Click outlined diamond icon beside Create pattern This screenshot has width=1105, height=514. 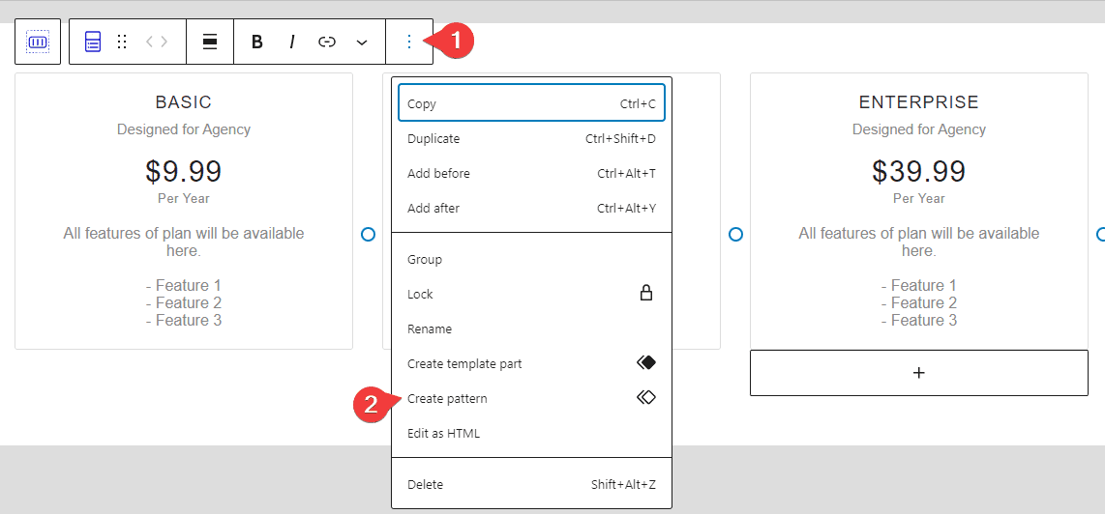(646, 397)
